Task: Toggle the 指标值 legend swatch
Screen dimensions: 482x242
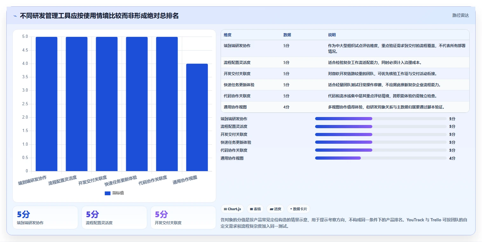Action: (107, 193)
